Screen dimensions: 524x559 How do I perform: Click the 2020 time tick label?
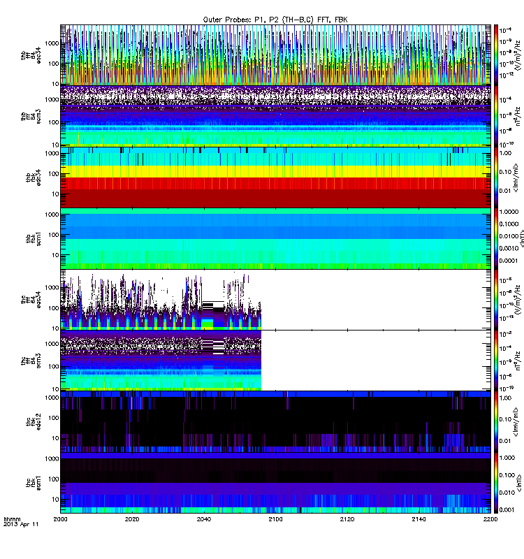click(x=132, y=519)
